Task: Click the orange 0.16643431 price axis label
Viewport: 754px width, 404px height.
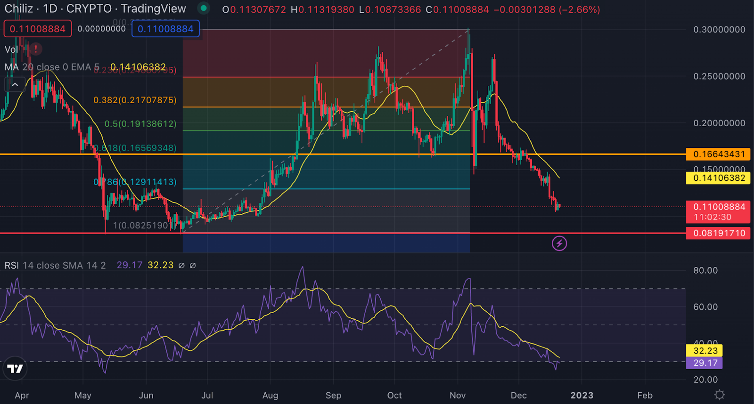Action: tap(718, 154)
